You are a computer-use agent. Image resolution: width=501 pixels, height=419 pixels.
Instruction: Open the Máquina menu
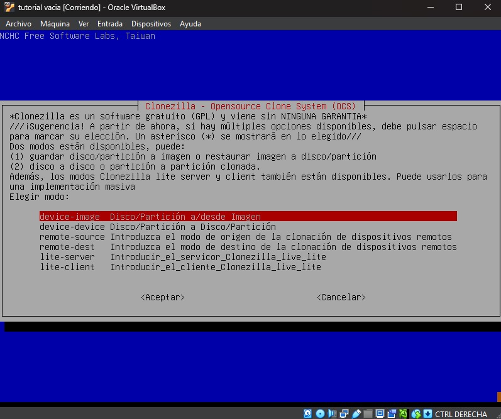click(55, 24)
